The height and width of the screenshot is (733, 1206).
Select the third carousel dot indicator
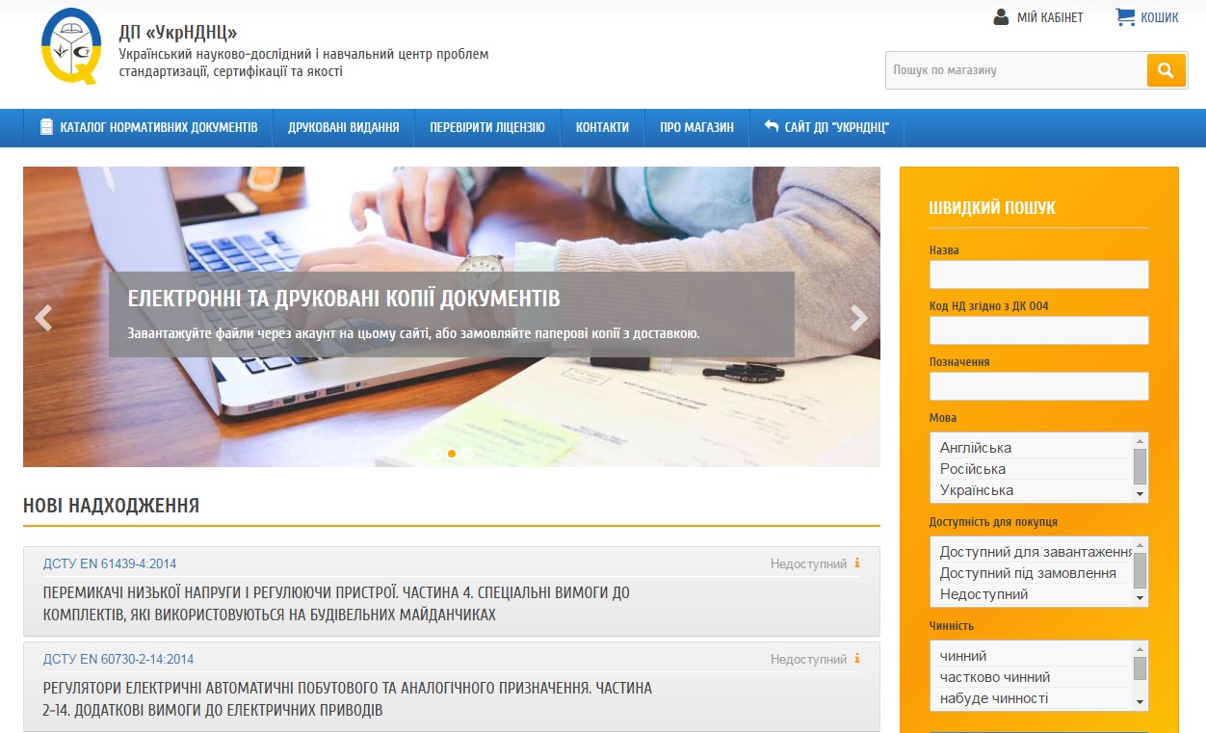tap(467, 453)
